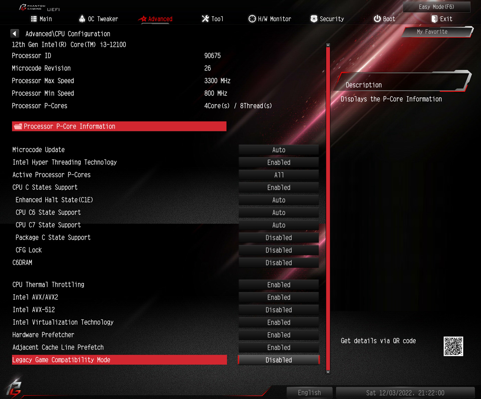The image size is (481, 399).
Task: Click the Security shield icon
Action: click(314, 19)
